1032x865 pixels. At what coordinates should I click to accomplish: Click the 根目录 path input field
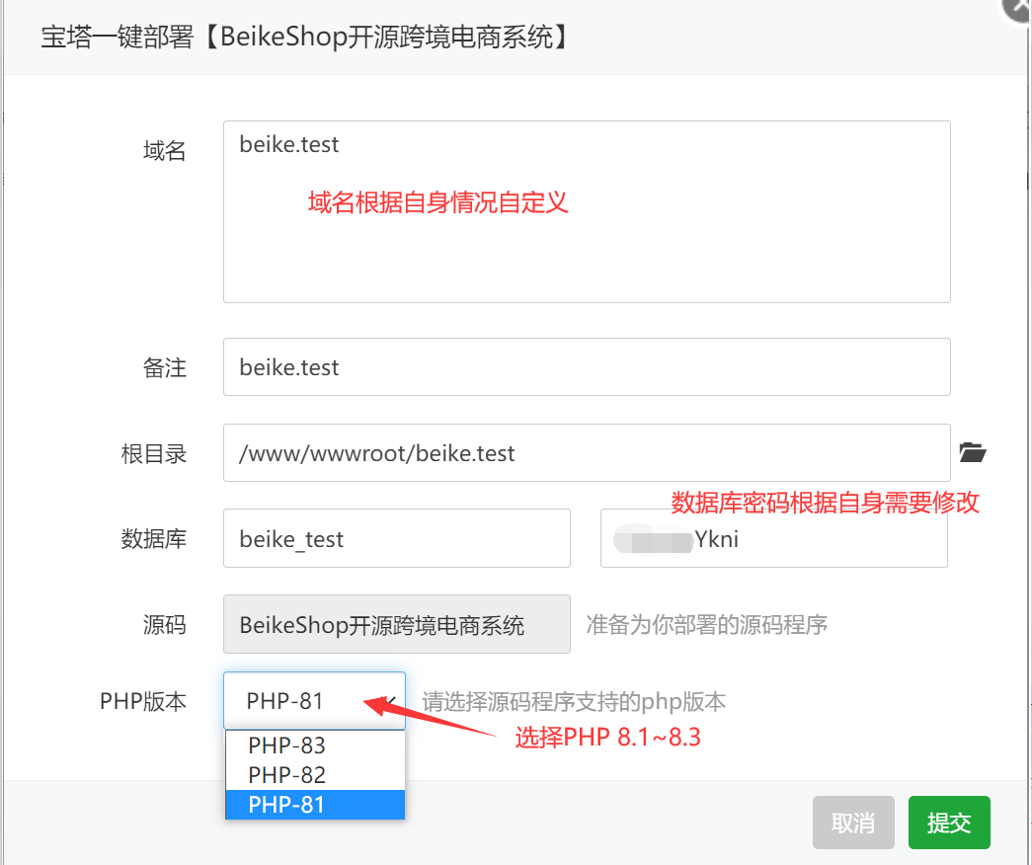(x=587, y=453)
